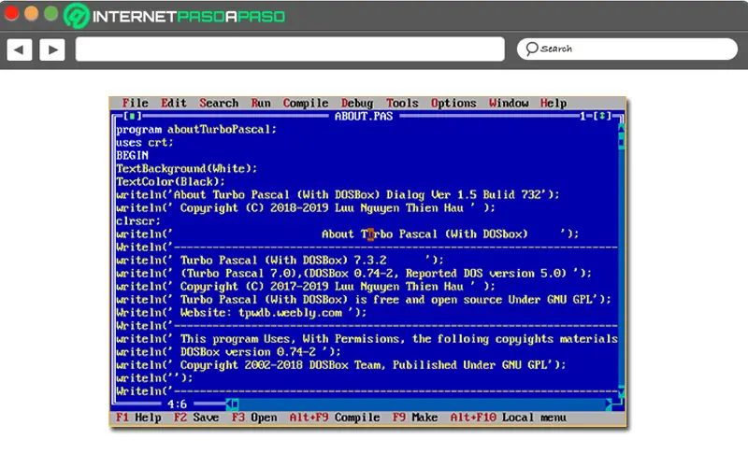Click F3 Open in status bar
The image size is (748, 467).
[254, 417]
